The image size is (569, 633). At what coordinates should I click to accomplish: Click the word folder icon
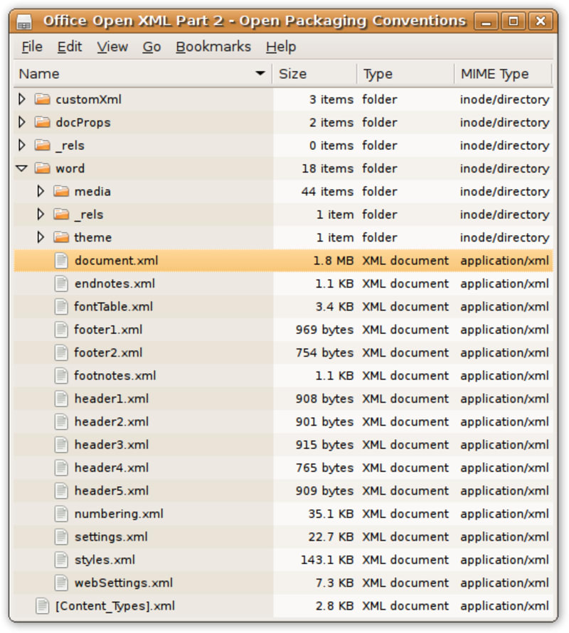(42, 168)
